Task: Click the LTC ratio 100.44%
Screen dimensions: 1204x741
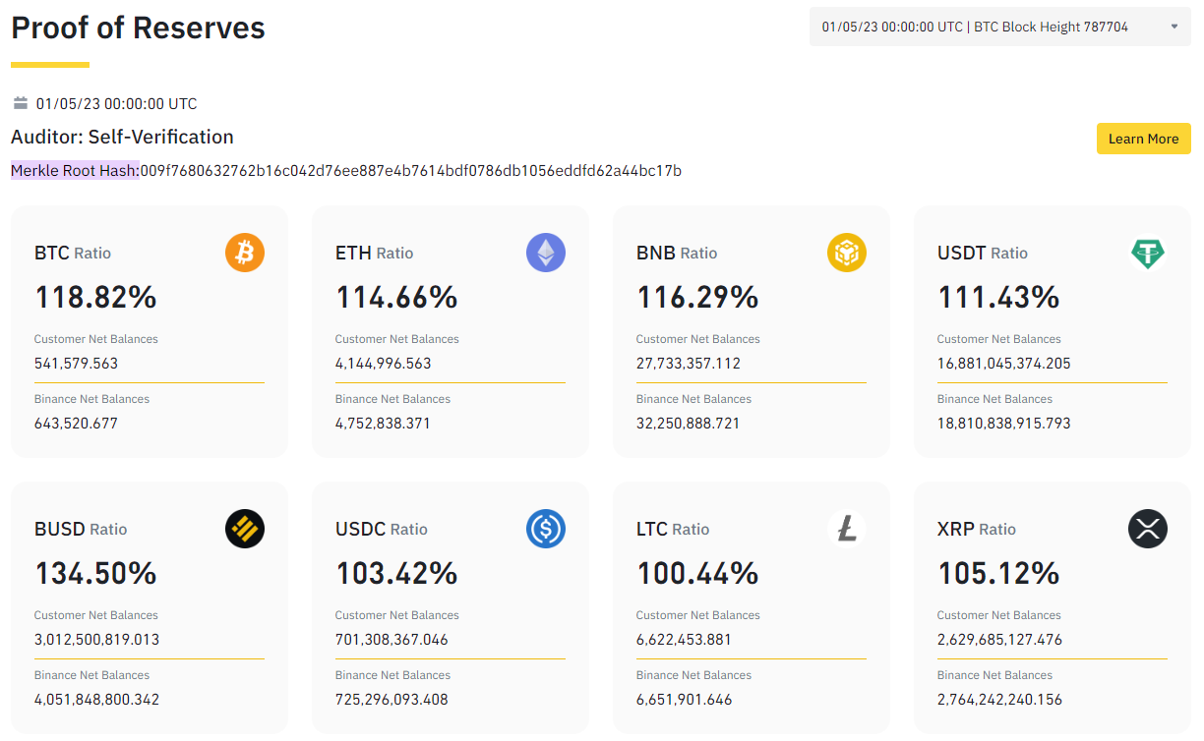Action: (x=697, y=573)
